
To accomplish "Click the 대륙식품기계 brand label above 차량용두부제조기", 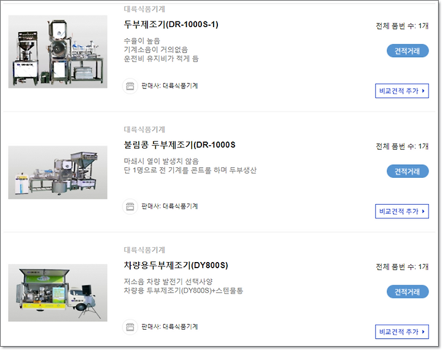I will pos(144,250).
